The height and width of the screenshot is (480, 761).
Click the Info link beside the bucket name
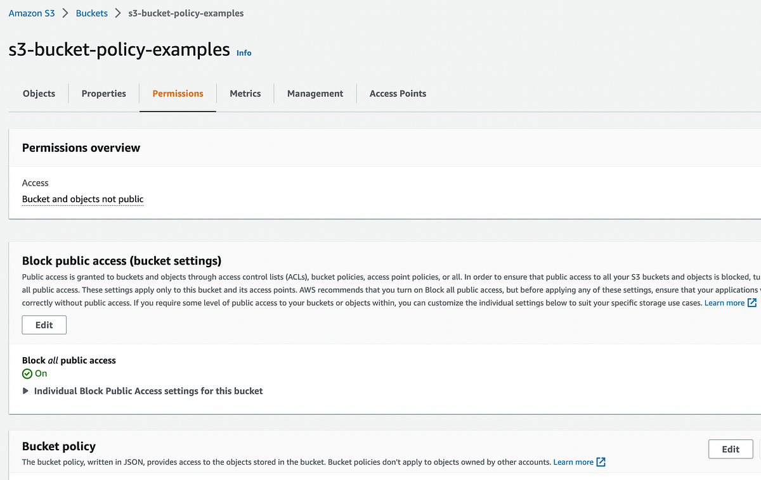[x=244, y=53]
